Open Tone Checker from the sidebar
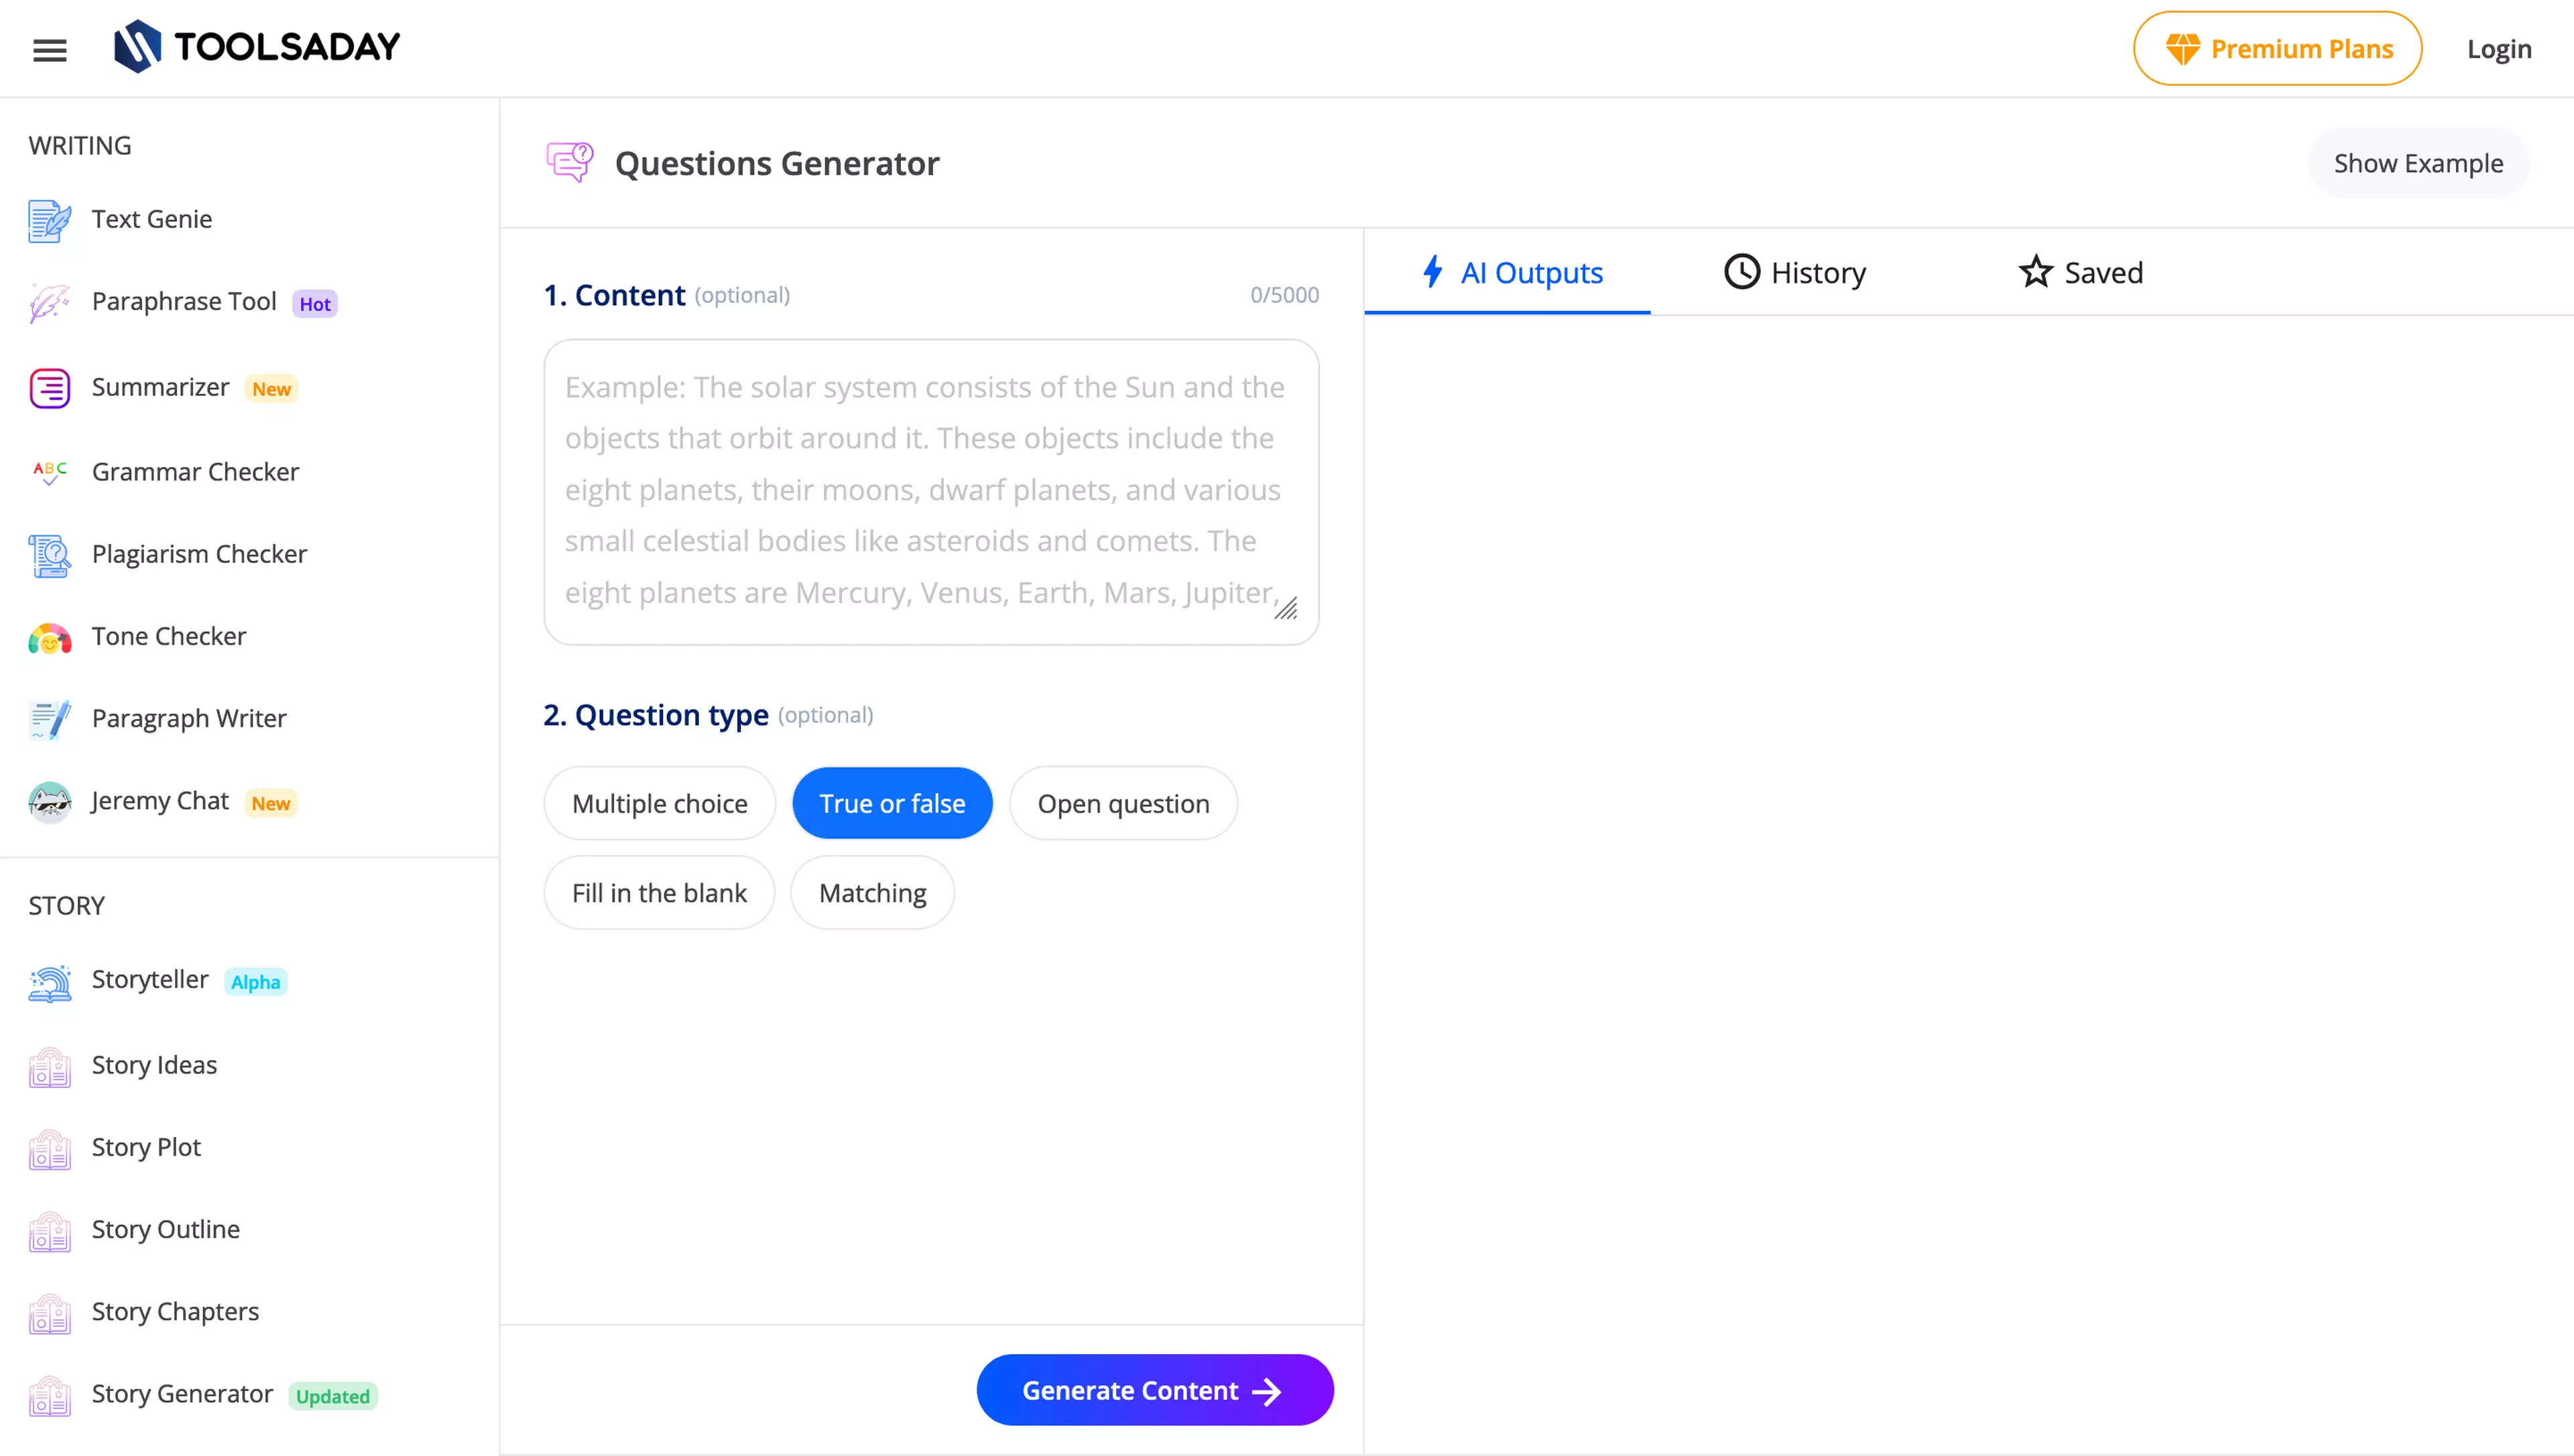The height and width of the screenshot is (1456, 2574). click(x=169, y=636)
